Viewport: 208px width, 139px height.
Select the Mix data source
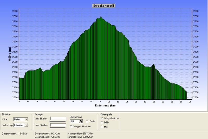102,127
